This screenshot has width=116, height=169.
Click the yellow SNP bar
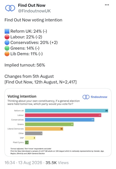point(30,138)
